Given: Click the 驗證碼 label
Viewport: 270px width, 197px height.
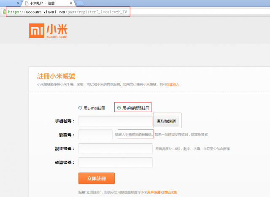Looking at the screenshot, I should (67, 135).
